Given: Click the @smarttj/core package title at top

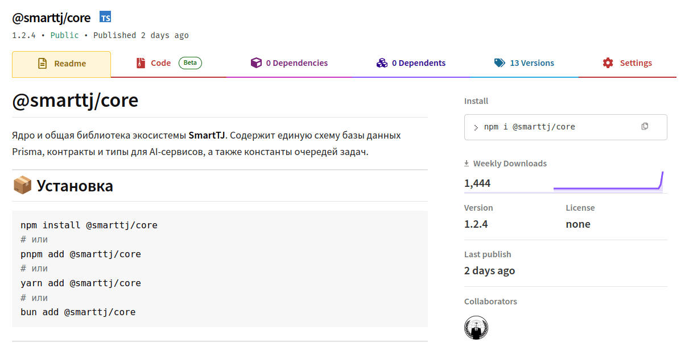Looking at the screenshot, I should tap(51, 18).
